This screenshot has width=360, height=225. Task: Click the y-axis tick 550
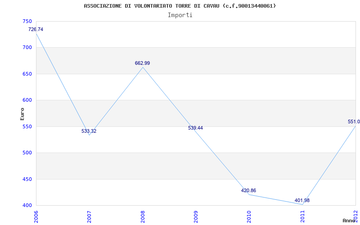(27, 126)
